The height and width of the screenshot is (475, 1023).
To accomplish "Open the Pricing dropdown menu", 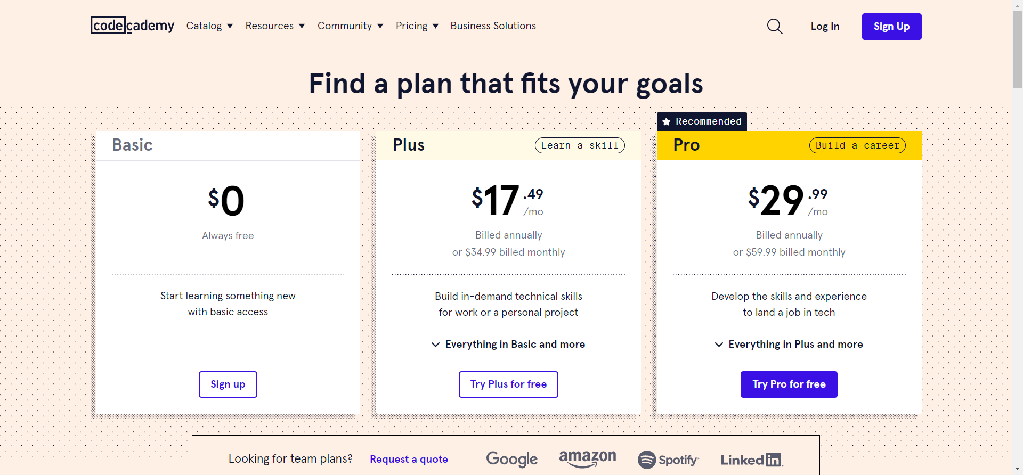I will point(417,26).
